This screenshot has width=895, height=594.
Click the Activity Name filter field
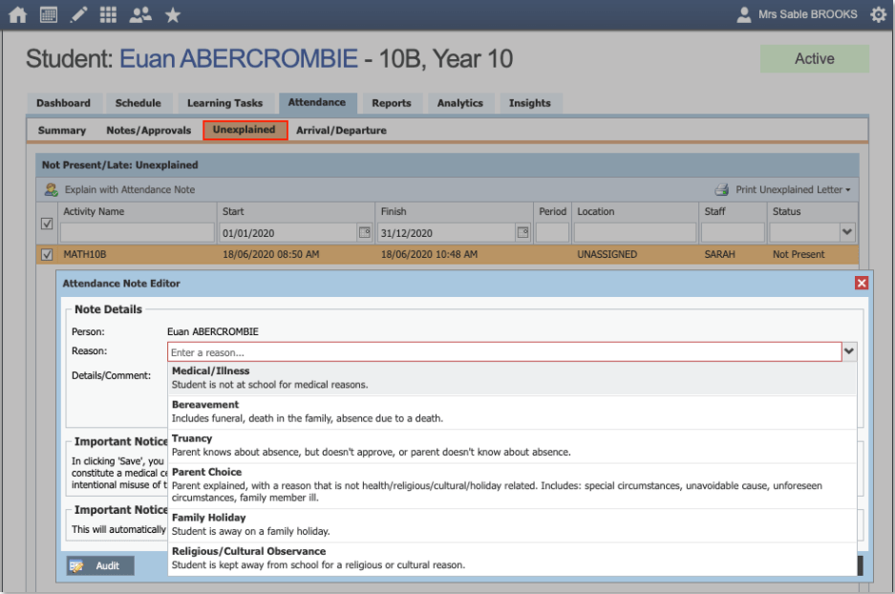[138, 232]
